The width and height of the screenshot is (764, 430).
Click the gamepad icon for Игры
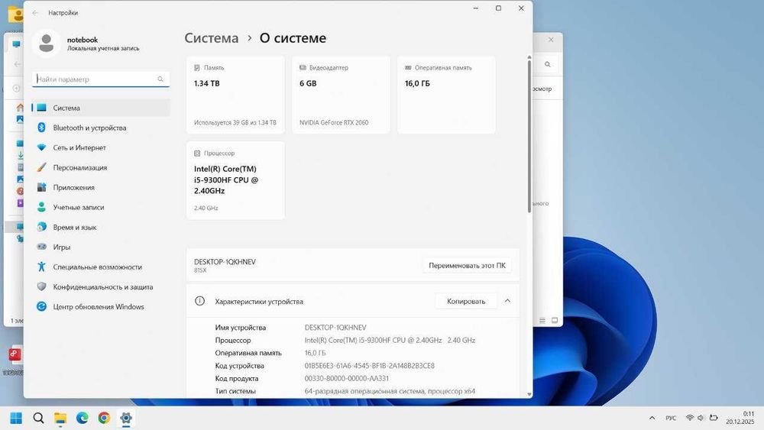[41, 247]
